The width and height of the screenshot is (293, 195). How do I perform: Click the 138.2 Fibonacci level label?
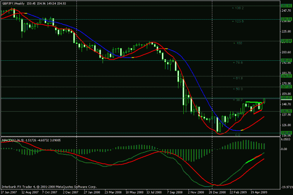239,8
